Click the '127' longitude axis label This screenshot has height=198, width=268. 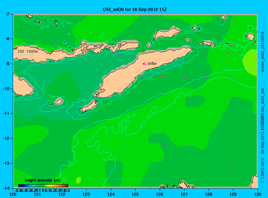184,194
